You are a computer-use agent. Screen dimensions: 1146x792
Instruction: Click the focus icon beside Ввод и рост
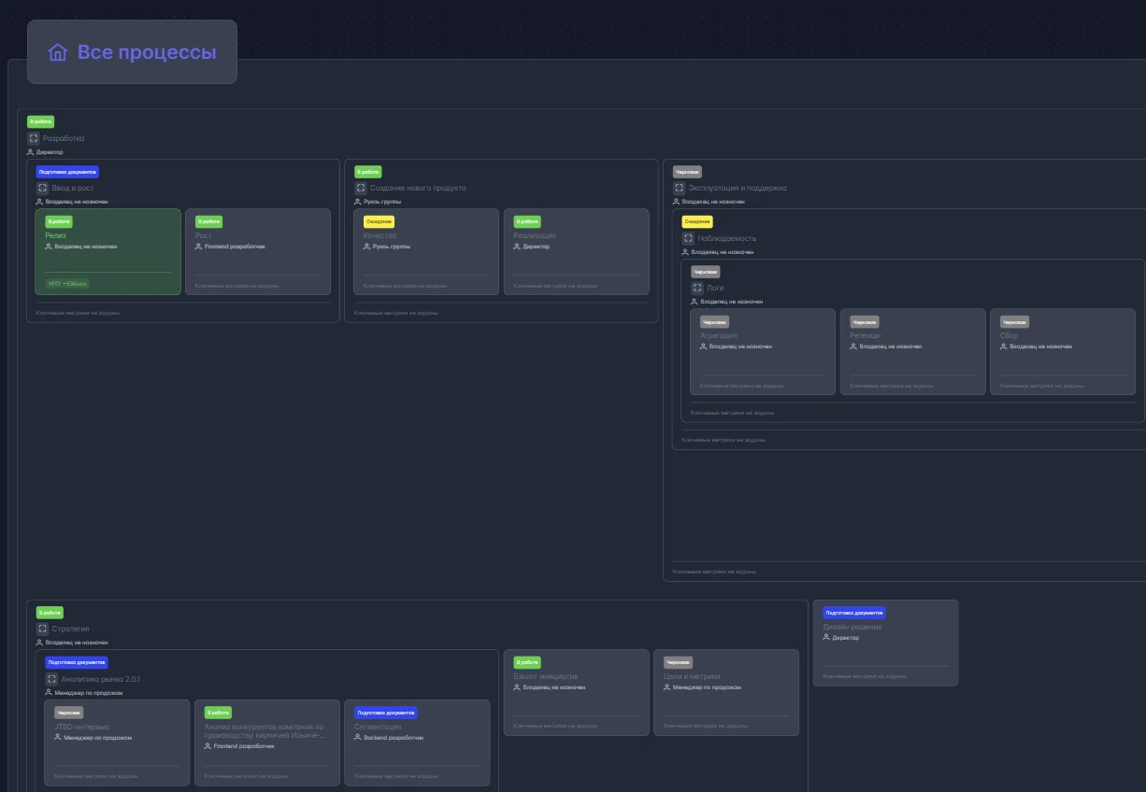click(x=42, y=188)
